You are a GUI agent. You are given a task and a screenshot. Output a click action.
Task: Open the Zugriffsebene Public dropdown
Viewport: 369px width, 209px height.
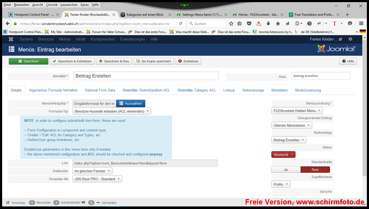click(281, 184)
